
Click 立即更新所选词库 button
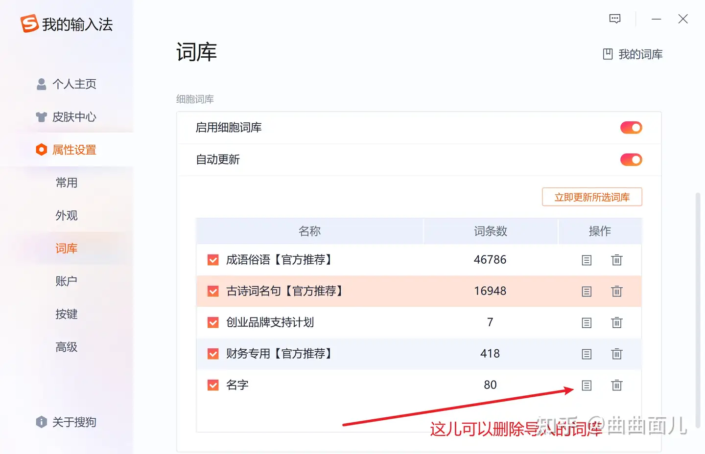[x=592, y=197]
